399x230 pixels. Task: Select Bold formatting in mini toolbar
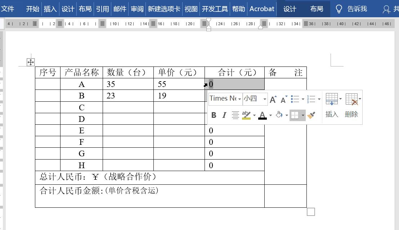click(x=214, y=115)
